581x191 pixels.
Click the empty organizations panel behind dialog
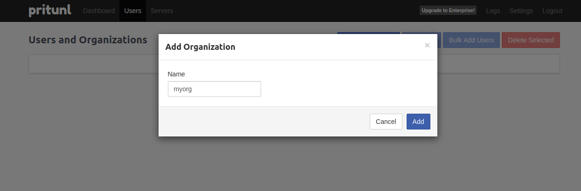[93, 64]
